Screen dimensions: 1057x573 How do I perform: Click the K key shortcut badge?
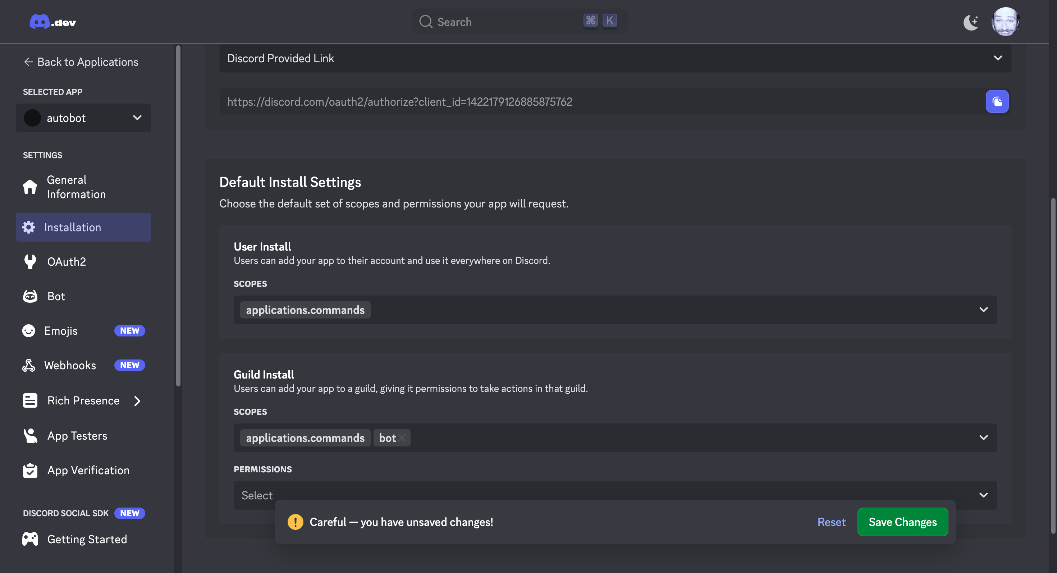click(x=609, y=20)
